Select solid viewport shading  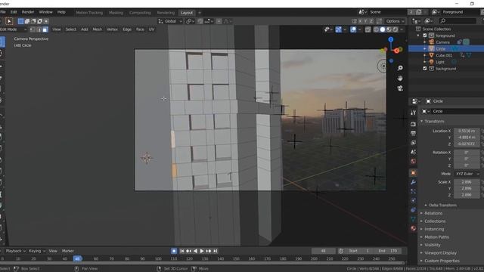(383, 29)
